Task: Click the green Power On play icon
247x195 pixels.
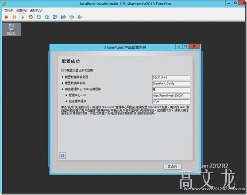Action: 23,17
